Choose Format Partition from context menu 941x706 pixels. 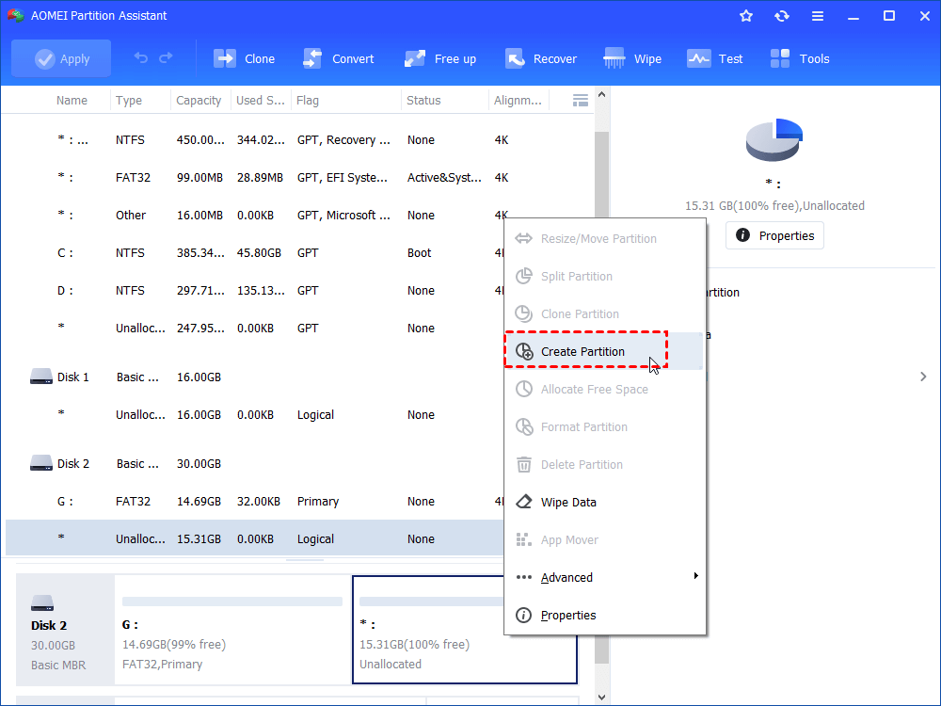[x=604, y=426]
